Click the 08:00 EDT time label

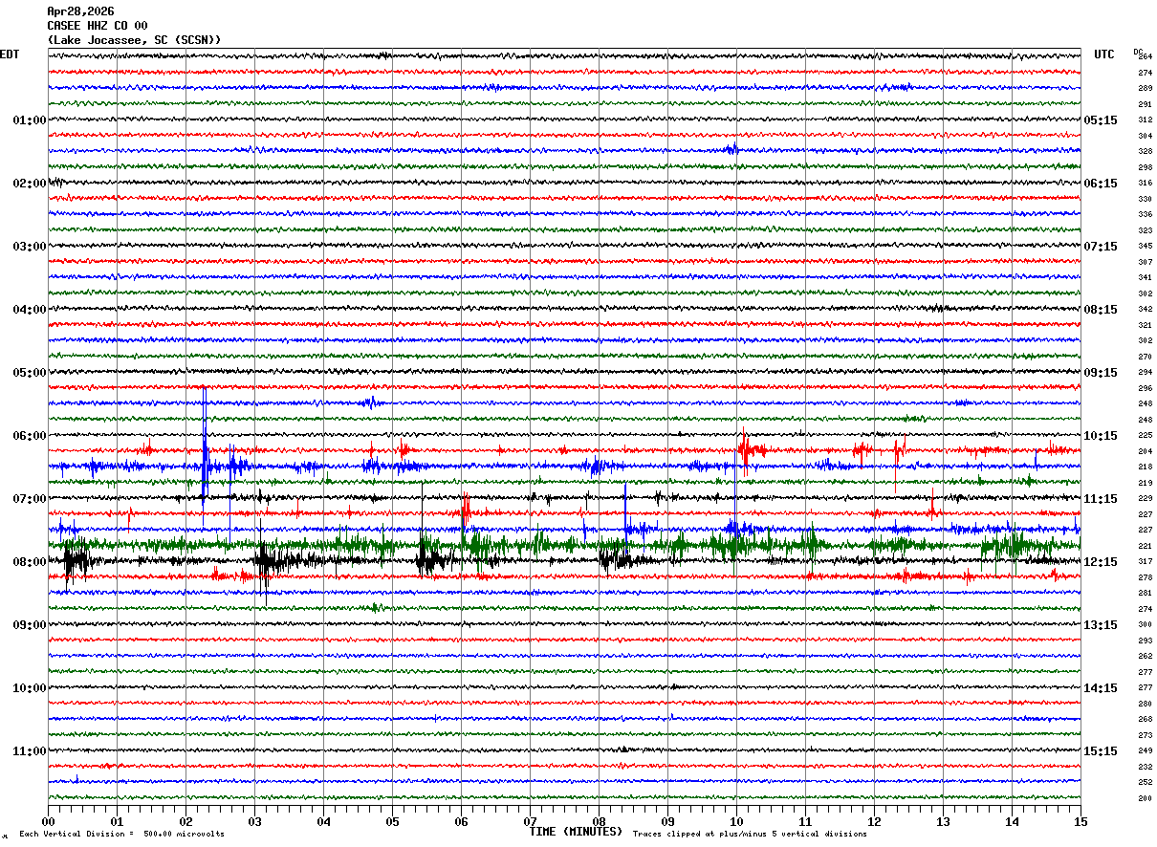[29, 562]
